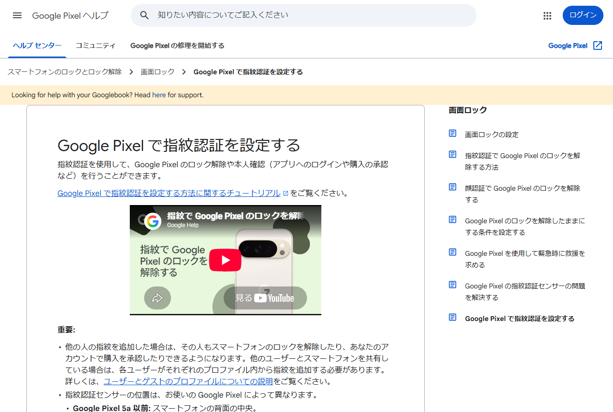Click the sidebar heading 画面ロック
The image size is (613, 412).
coord(468,110)
